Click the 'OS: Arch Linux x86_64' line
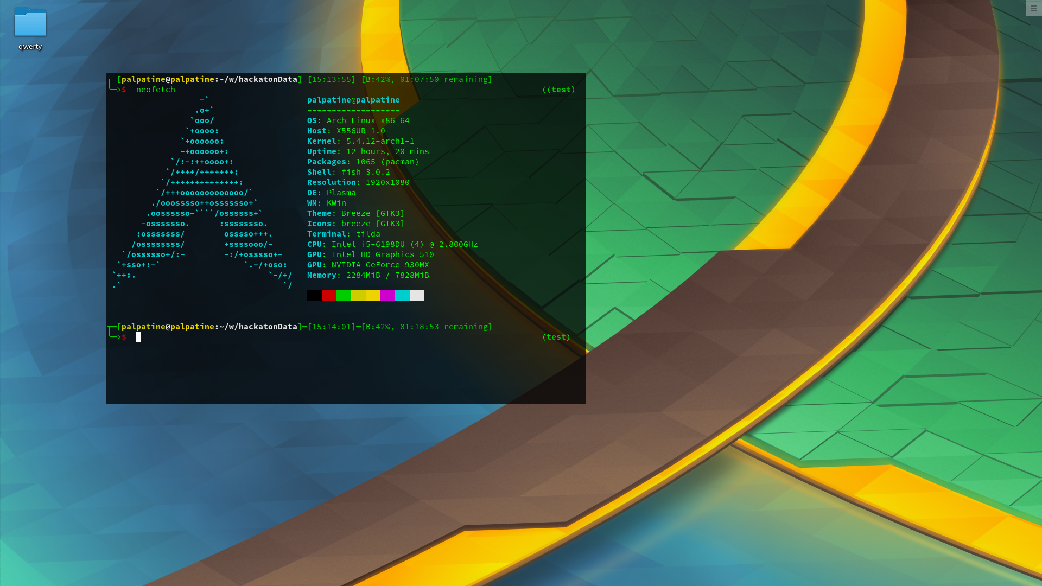The height and width of the screenshot is (586, 1042). (358, 120)
